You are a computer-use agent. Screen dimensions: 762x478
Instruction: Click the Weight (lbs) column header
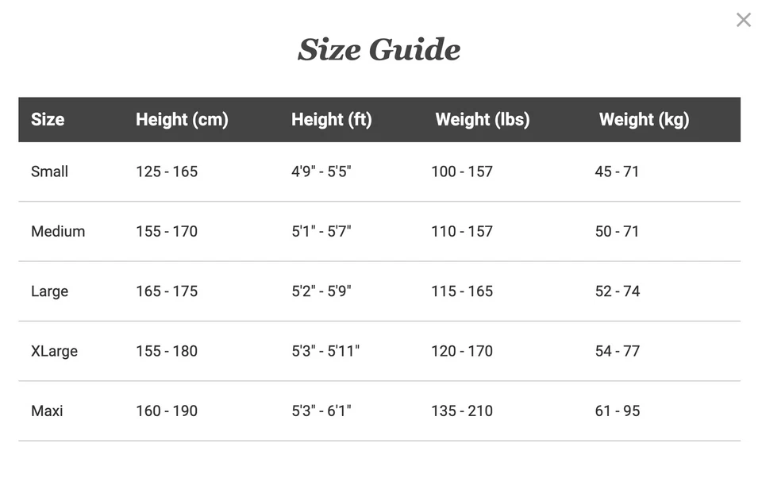[x=482, y=120]
